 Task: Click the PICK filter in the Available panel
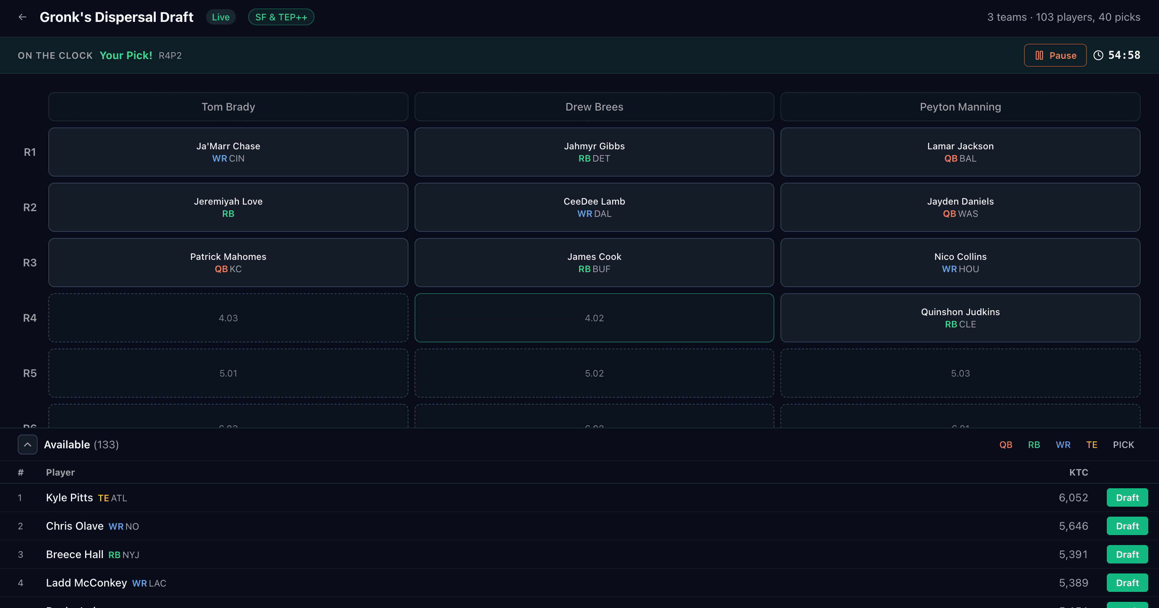1123,444
